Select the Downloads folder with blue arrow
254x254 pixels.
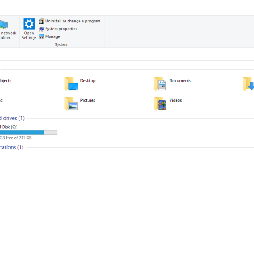(249, 84)
